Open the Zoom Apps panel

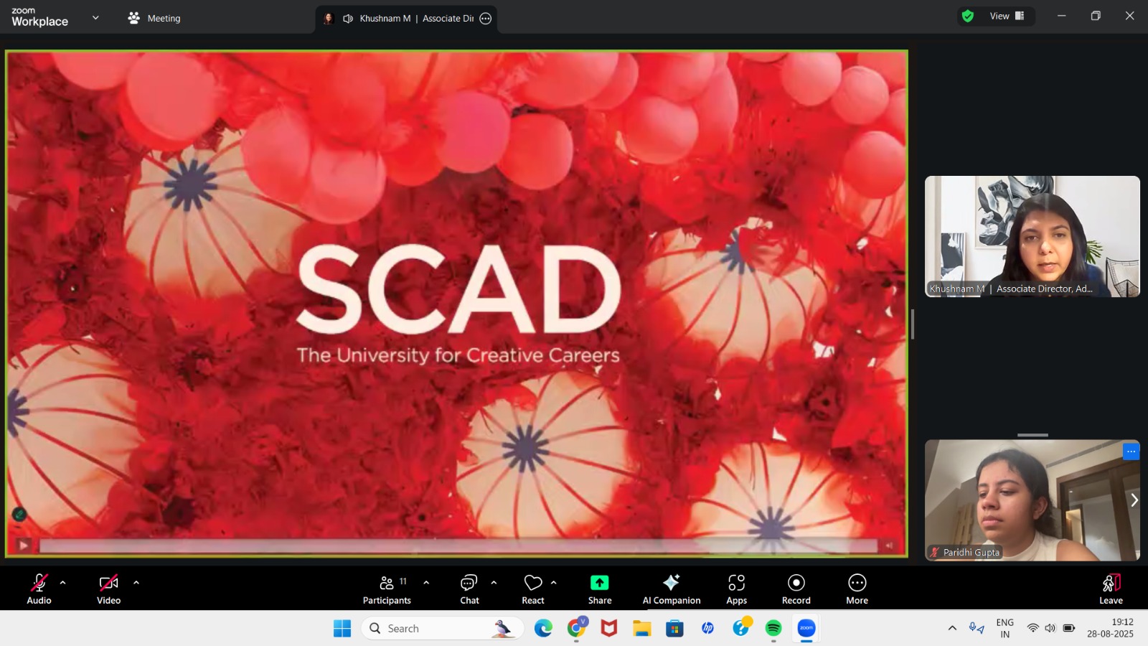736,589
